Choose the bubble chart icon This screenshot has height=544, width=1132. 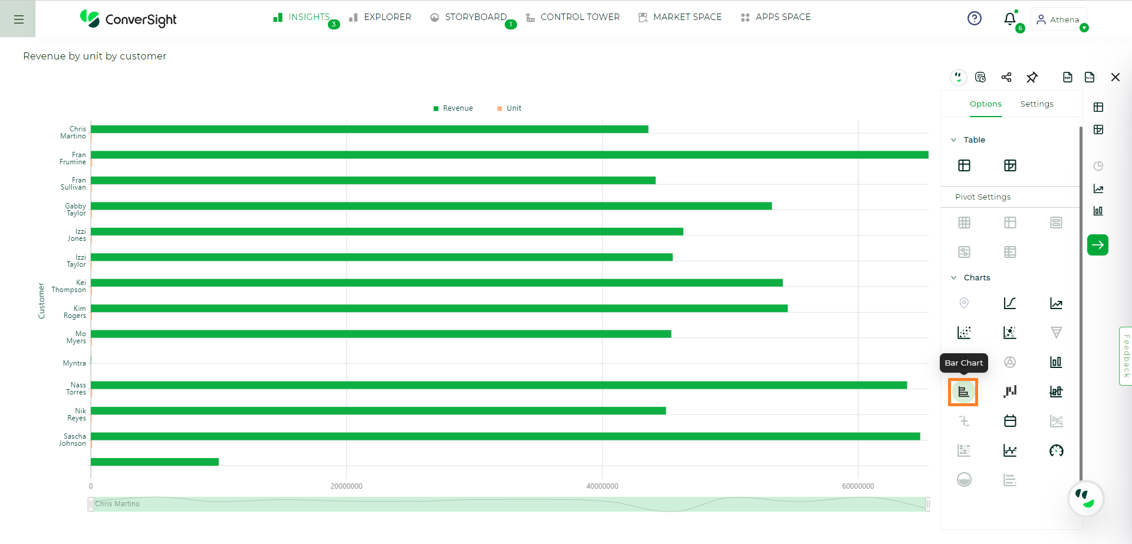click(1010, 333)
